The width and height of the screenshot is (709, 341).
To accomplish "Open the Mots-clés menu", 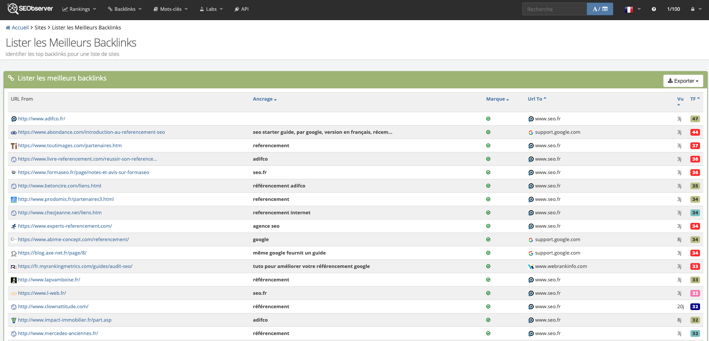I will point(171,9).
